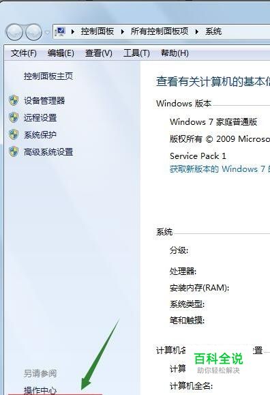Expand arrow before 控制面板 breadcrumb
The height and width of the screenshot is (395, 270).
pyautogui.click(x=73, y=32)
